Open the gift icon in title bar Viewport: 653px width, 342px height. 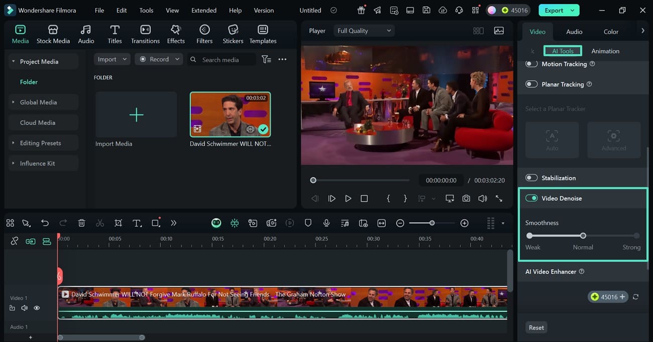pos(361,10)
